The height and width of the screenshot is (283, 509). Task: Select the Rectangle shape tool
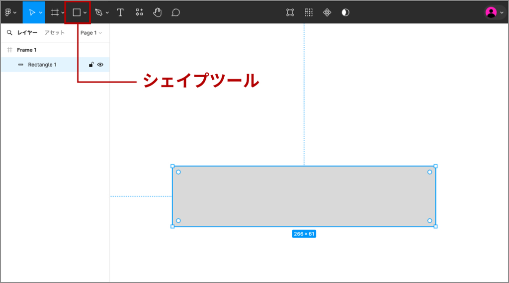[77, 12]
